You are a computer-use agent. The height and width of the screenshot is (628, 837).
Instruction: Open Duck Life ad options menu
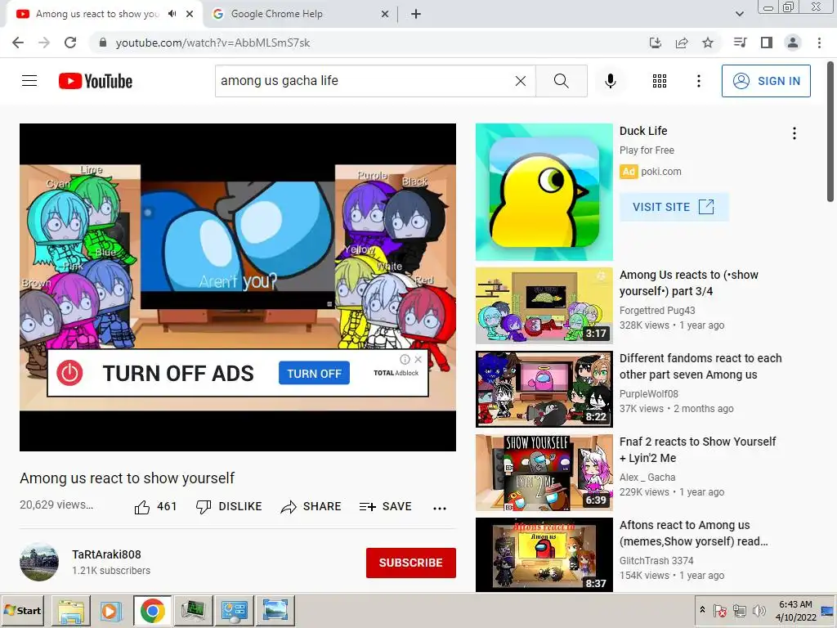coord(794,133)
